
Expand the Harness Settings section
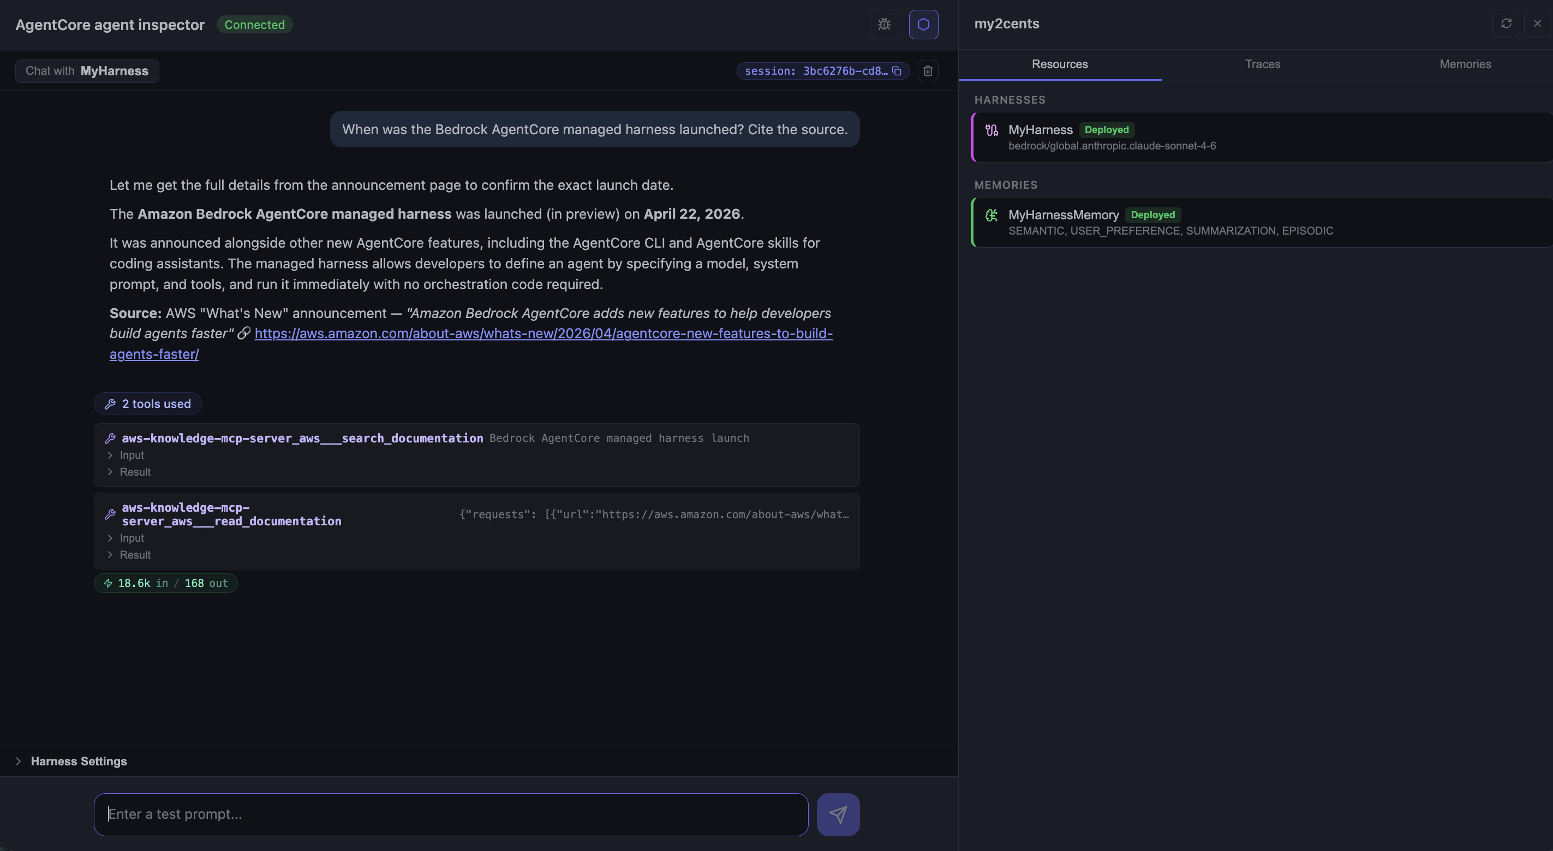pos(79,761)
